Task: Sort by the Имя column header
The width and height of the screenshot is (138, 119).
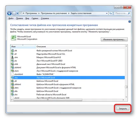Action: point(23,47)
